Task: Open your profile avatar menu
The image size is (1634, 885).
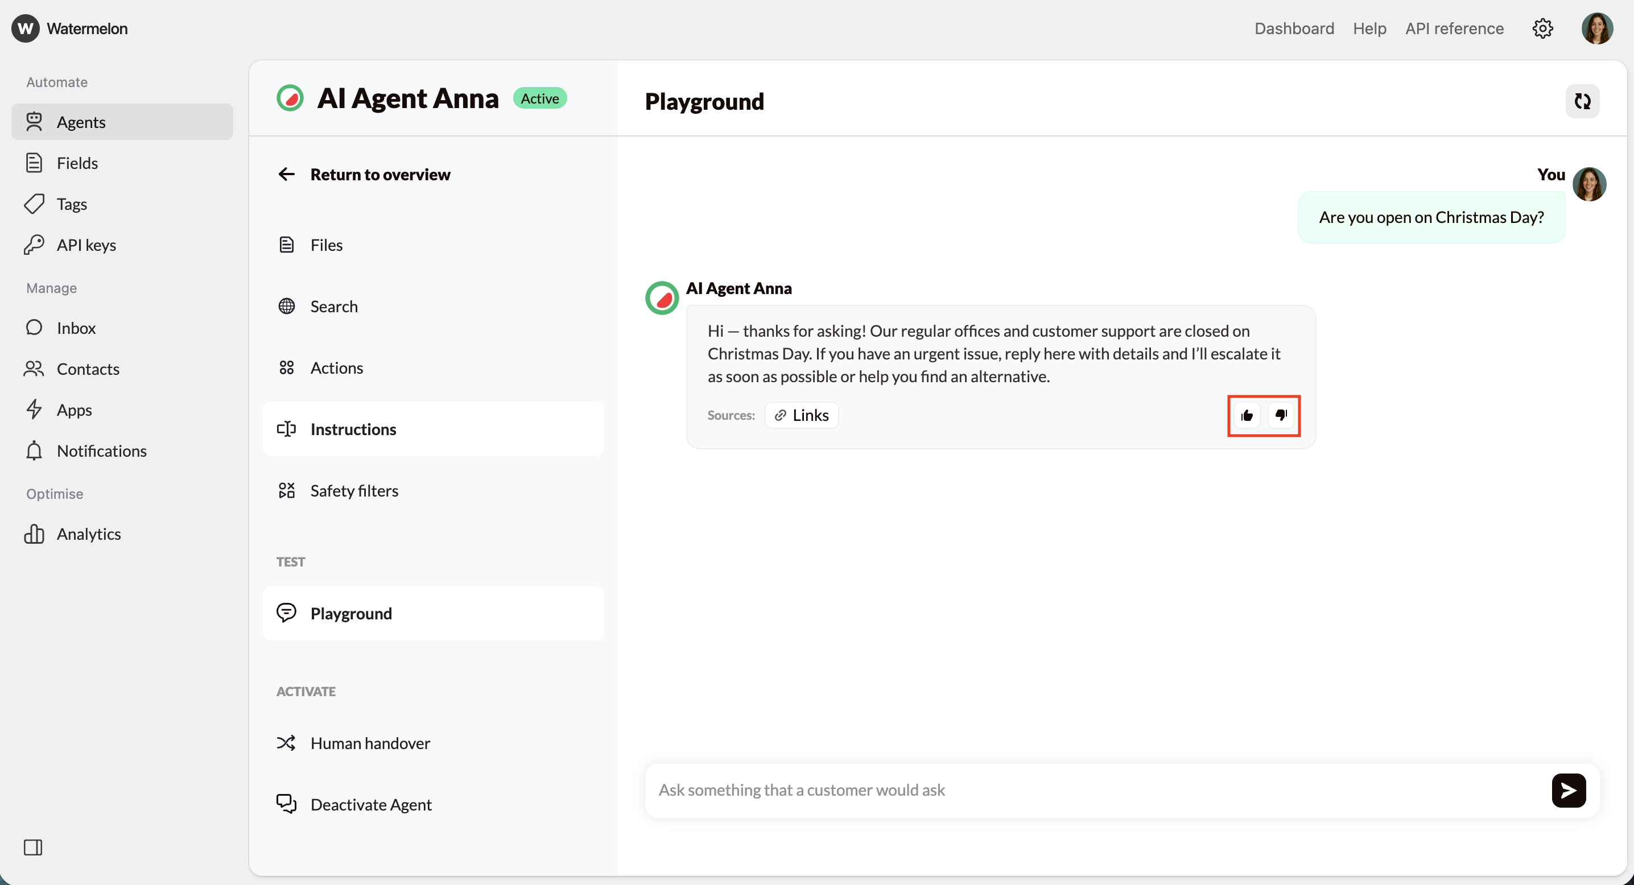Action: click(1597, 28)
